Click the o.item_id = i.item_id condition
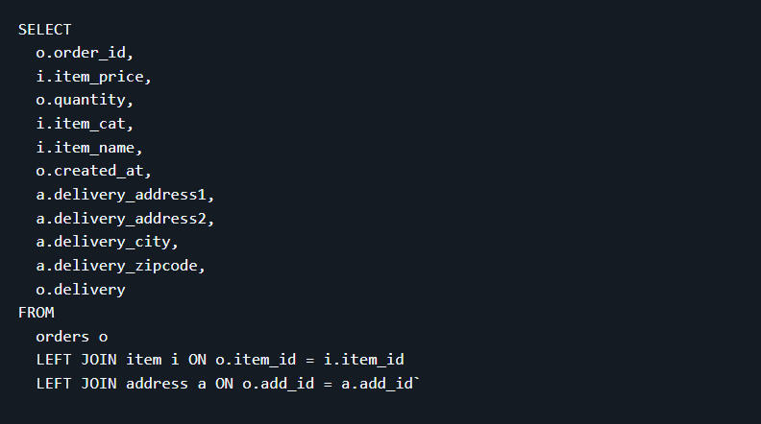 pos(307,360)
